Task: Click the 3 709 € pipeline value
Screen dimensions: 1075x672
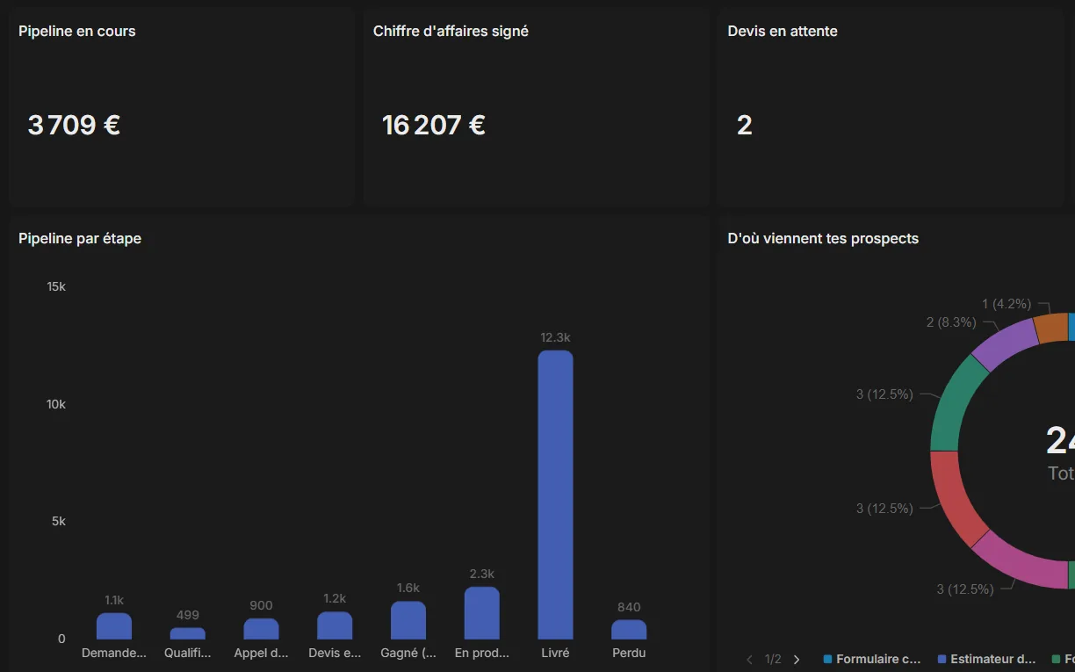Action: click(74, 125)
